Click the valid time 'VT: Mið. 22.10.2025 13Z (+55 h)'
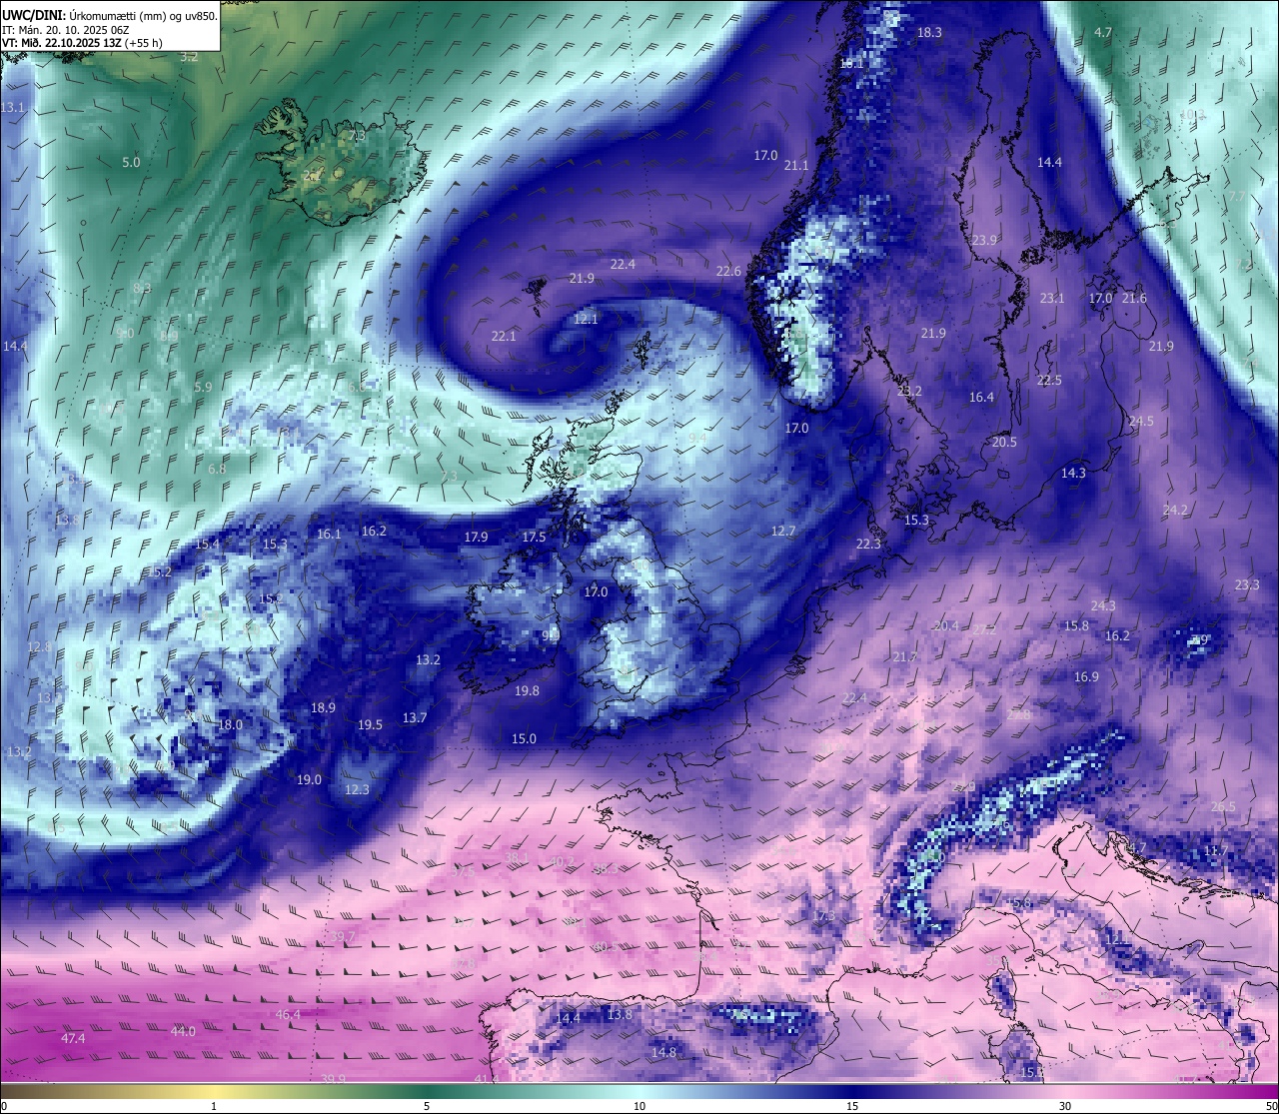 [x=82, y=43]
